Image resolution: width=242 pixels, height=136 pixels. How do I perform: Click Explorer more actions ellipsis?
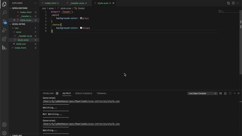click(35, 3)
